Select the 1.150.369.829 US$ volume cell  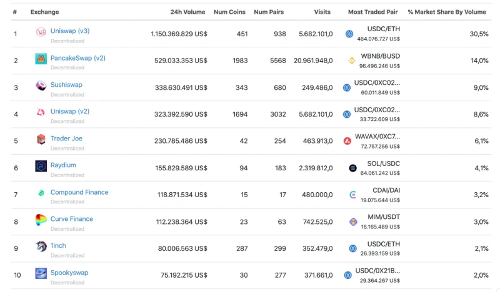pyautogui.click(x=179, y=34)
